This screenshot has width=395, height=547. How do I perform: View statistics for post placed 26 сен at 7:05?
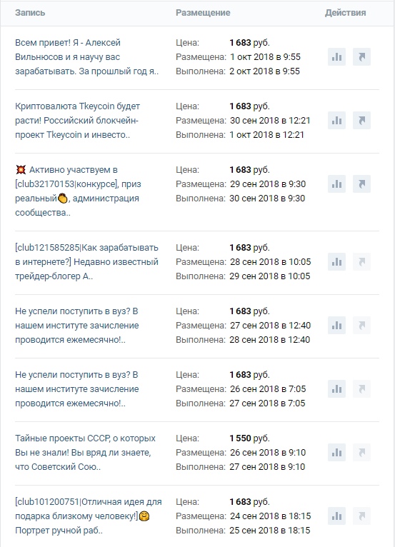(x=336, y=388)
